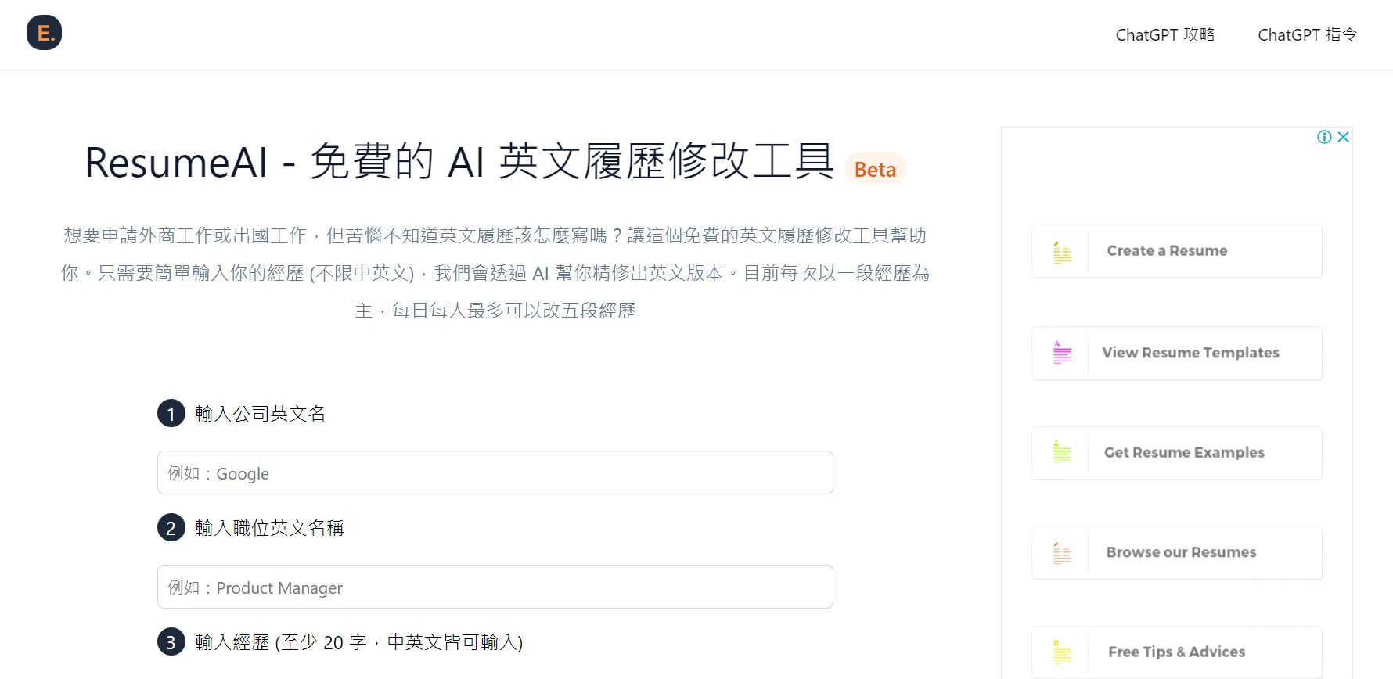Click the Get Resume Examples green icon

pyautogui.click(x=1062, y=452)
